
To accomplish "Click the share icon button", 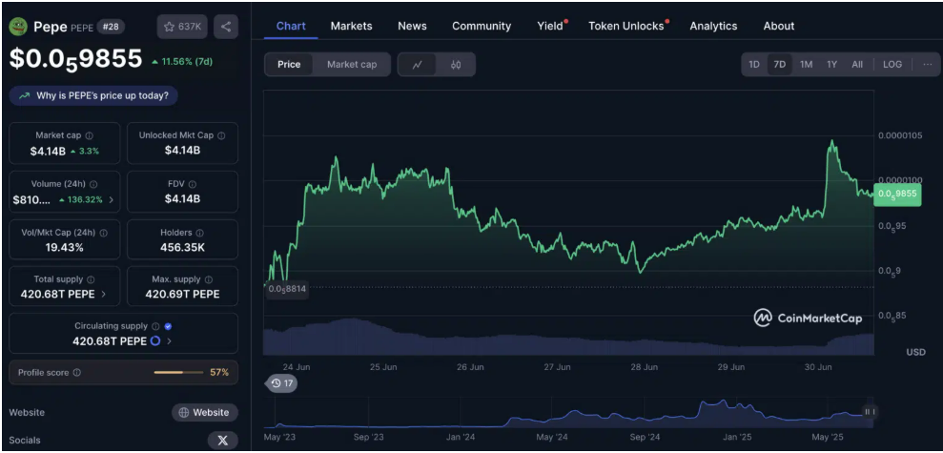I will pyautogui.click(x=226, y=27).
